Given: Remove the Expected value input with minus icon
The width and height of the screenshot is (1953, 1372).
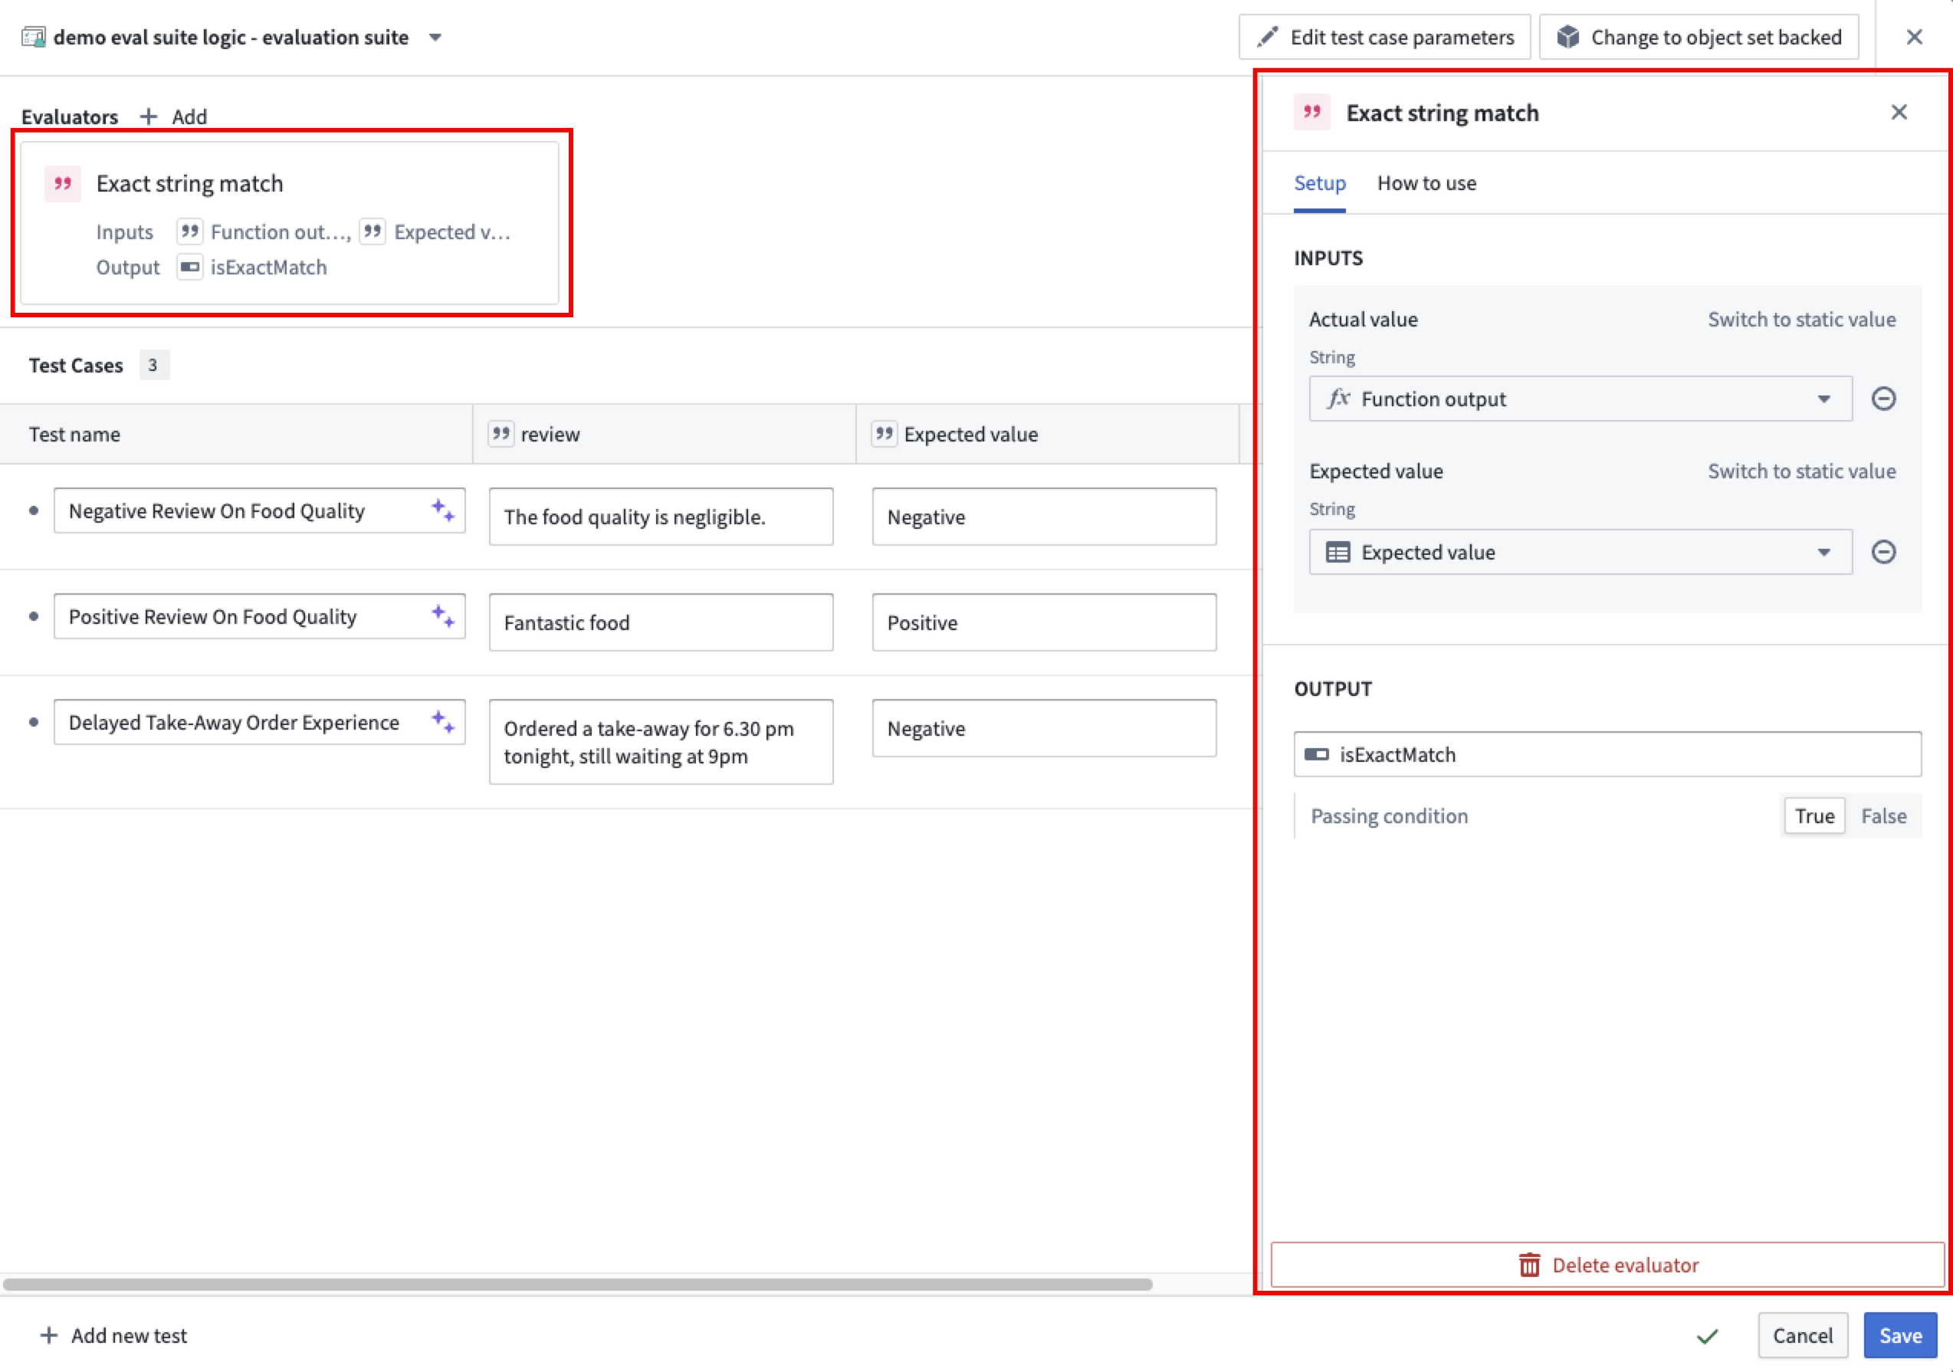Looking at the screenshot, I should coord(1883,552).
